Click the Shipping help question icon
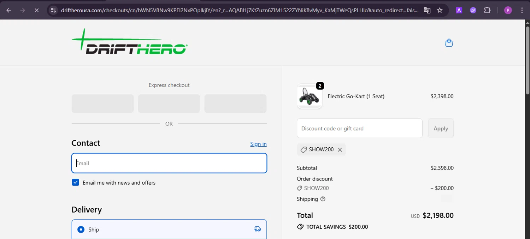530x239 pixels. 323,199
